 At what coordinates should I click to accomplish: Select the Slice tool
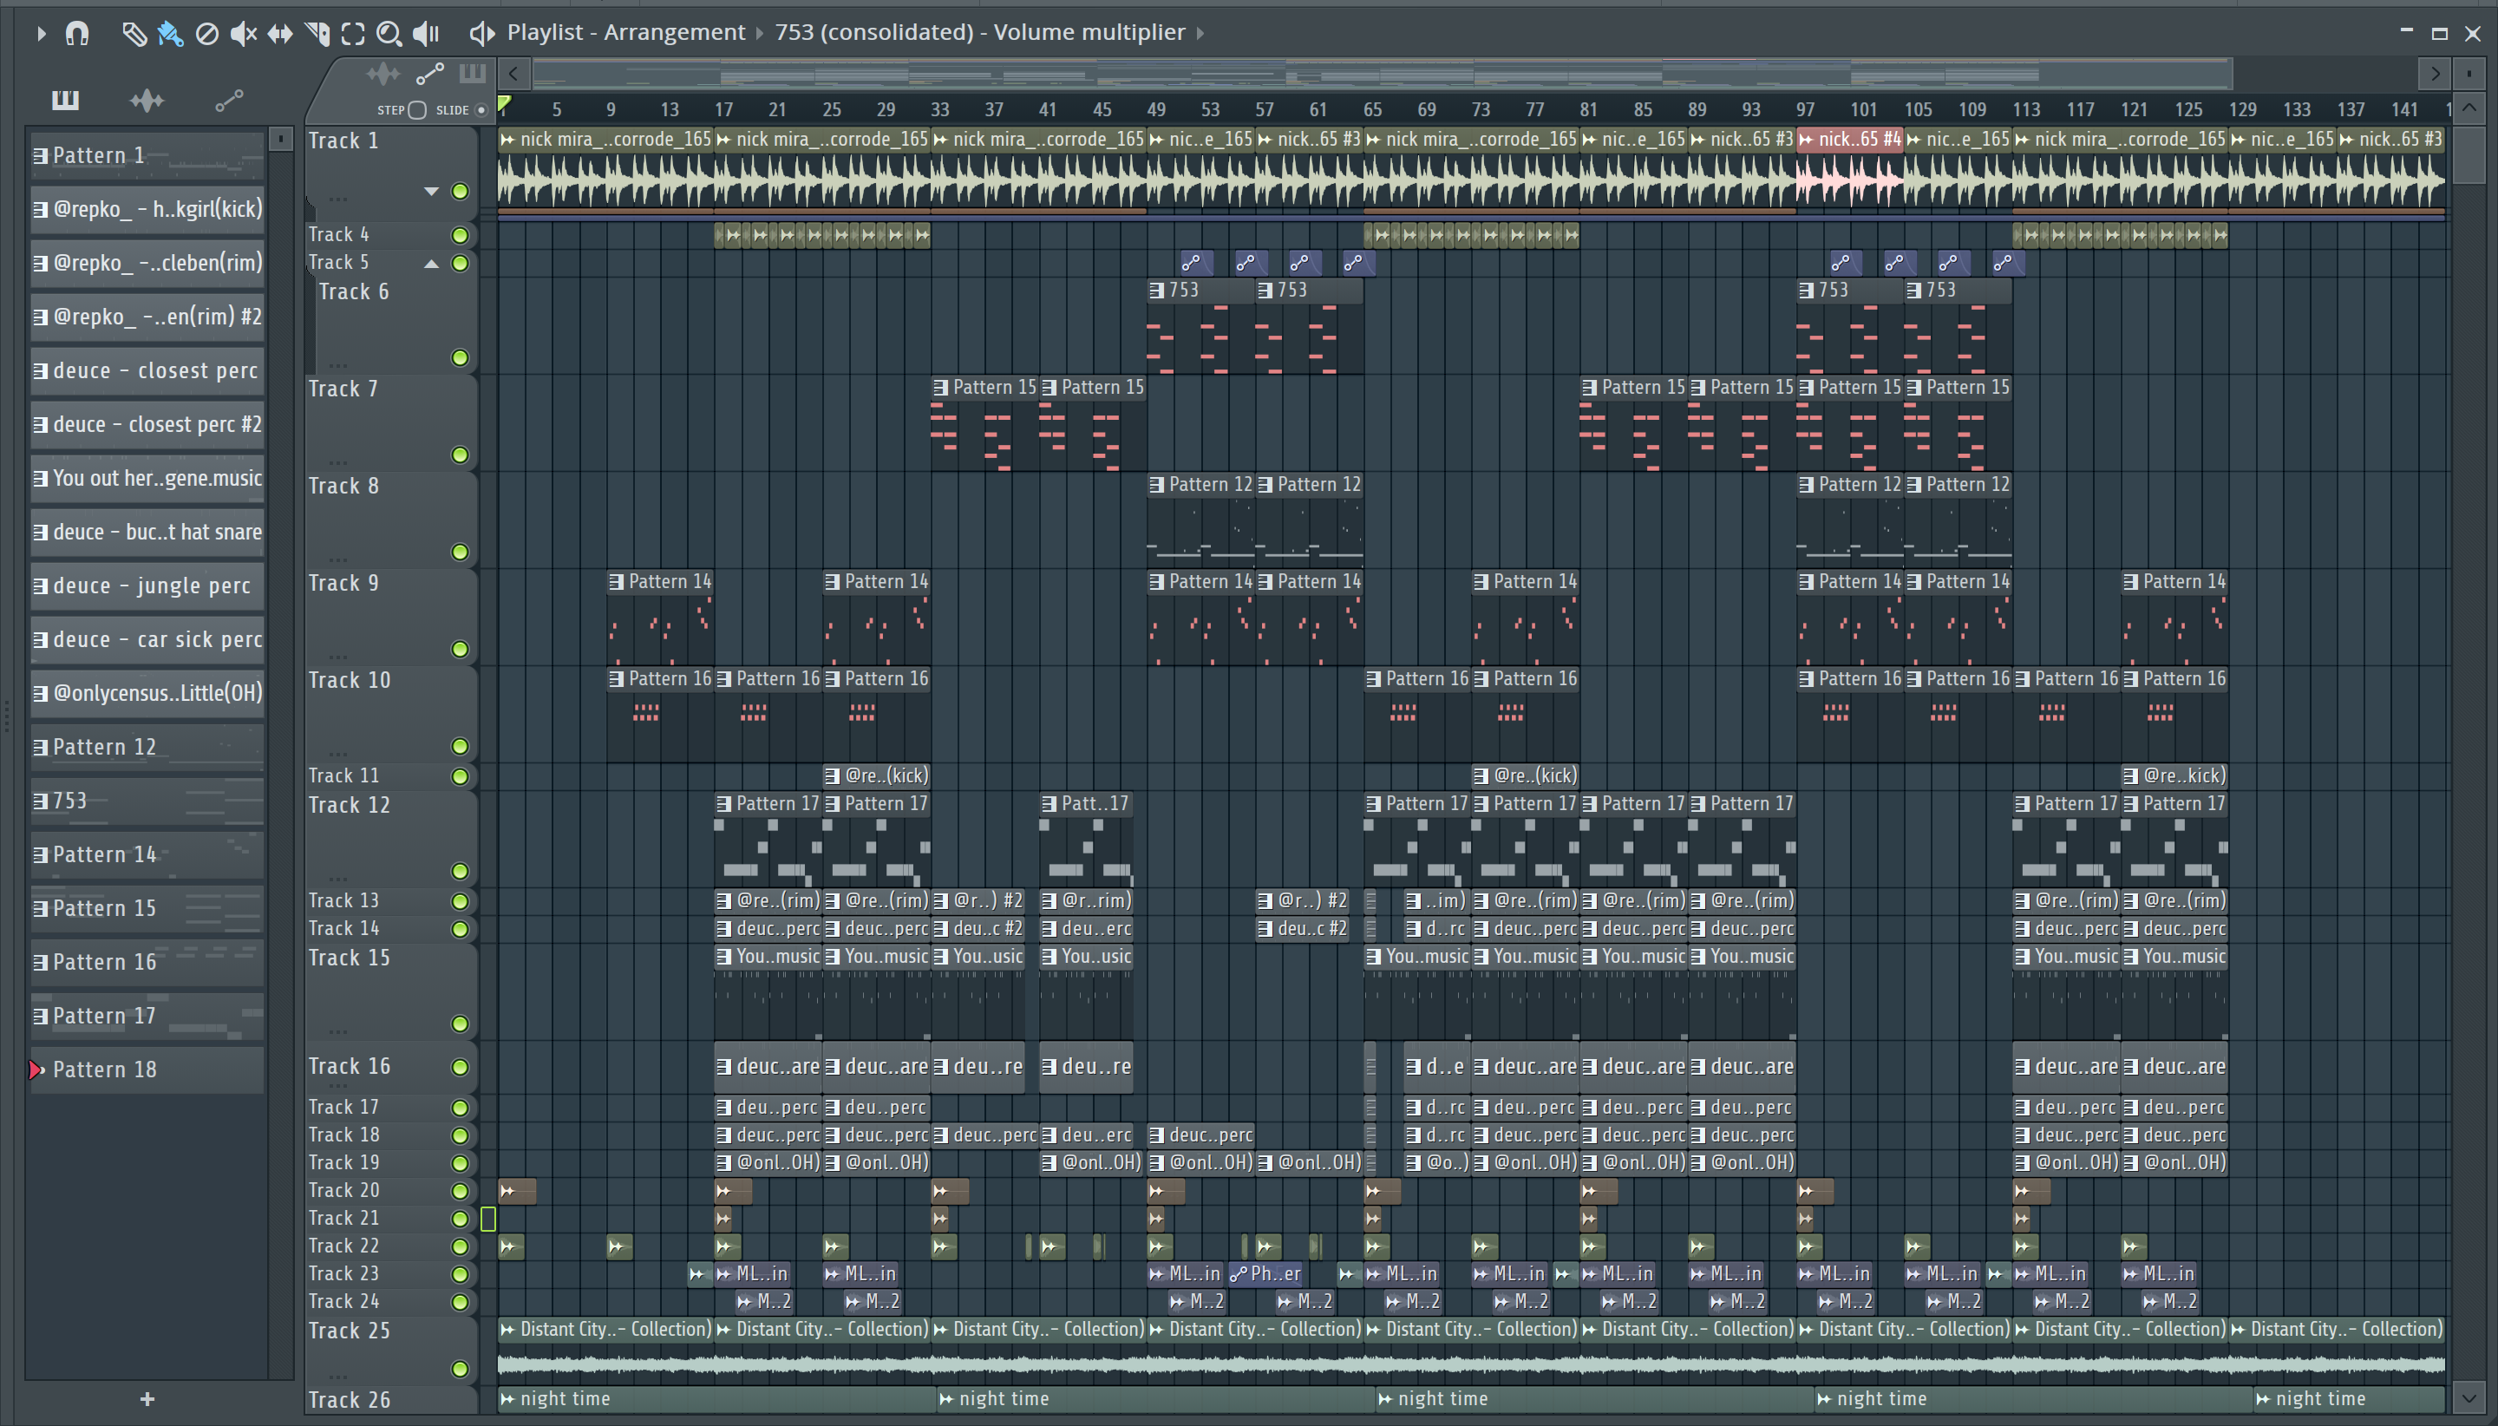317,35
